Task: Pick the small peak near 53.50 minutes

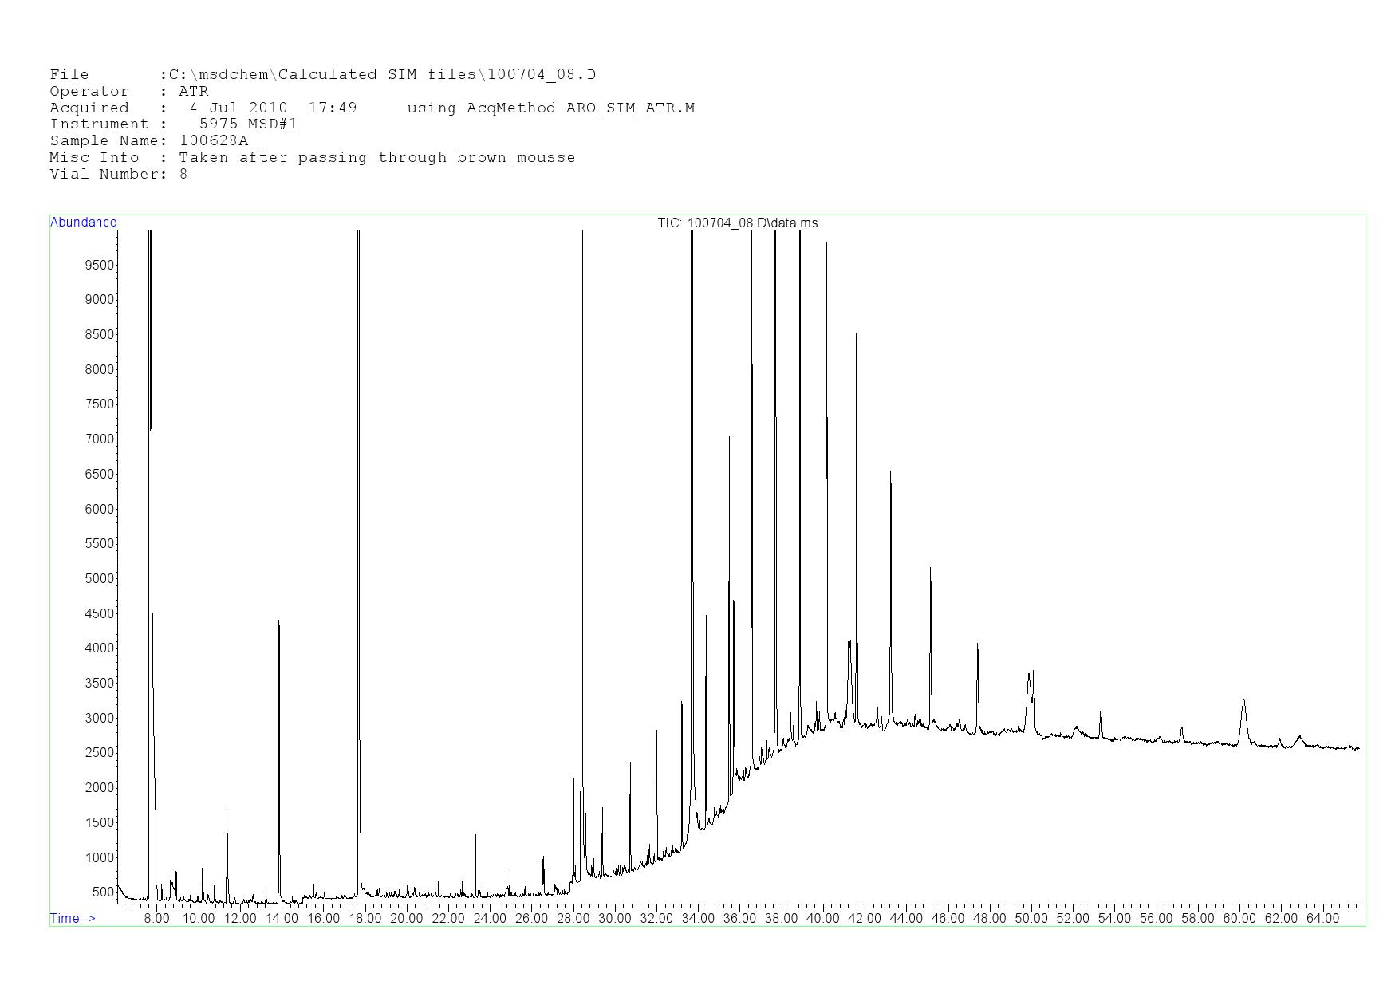Action: [x=1100, y=712]
